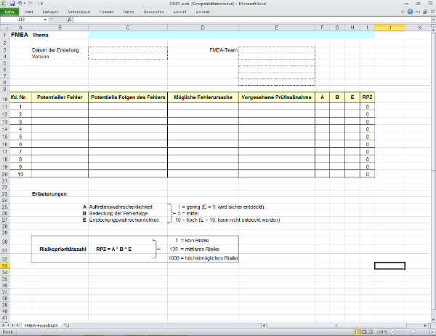Click the Undo arrow icon

pyautogui.click(x=20, y=4)
